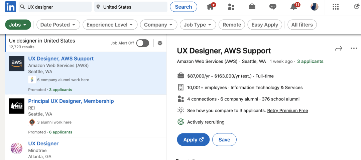
Task: Toggle the Job Alert switch
Action: [142, 43]
